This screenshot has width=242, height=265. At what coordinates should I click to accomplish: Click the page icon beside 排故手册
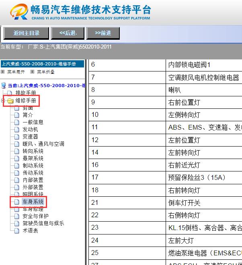10,93
